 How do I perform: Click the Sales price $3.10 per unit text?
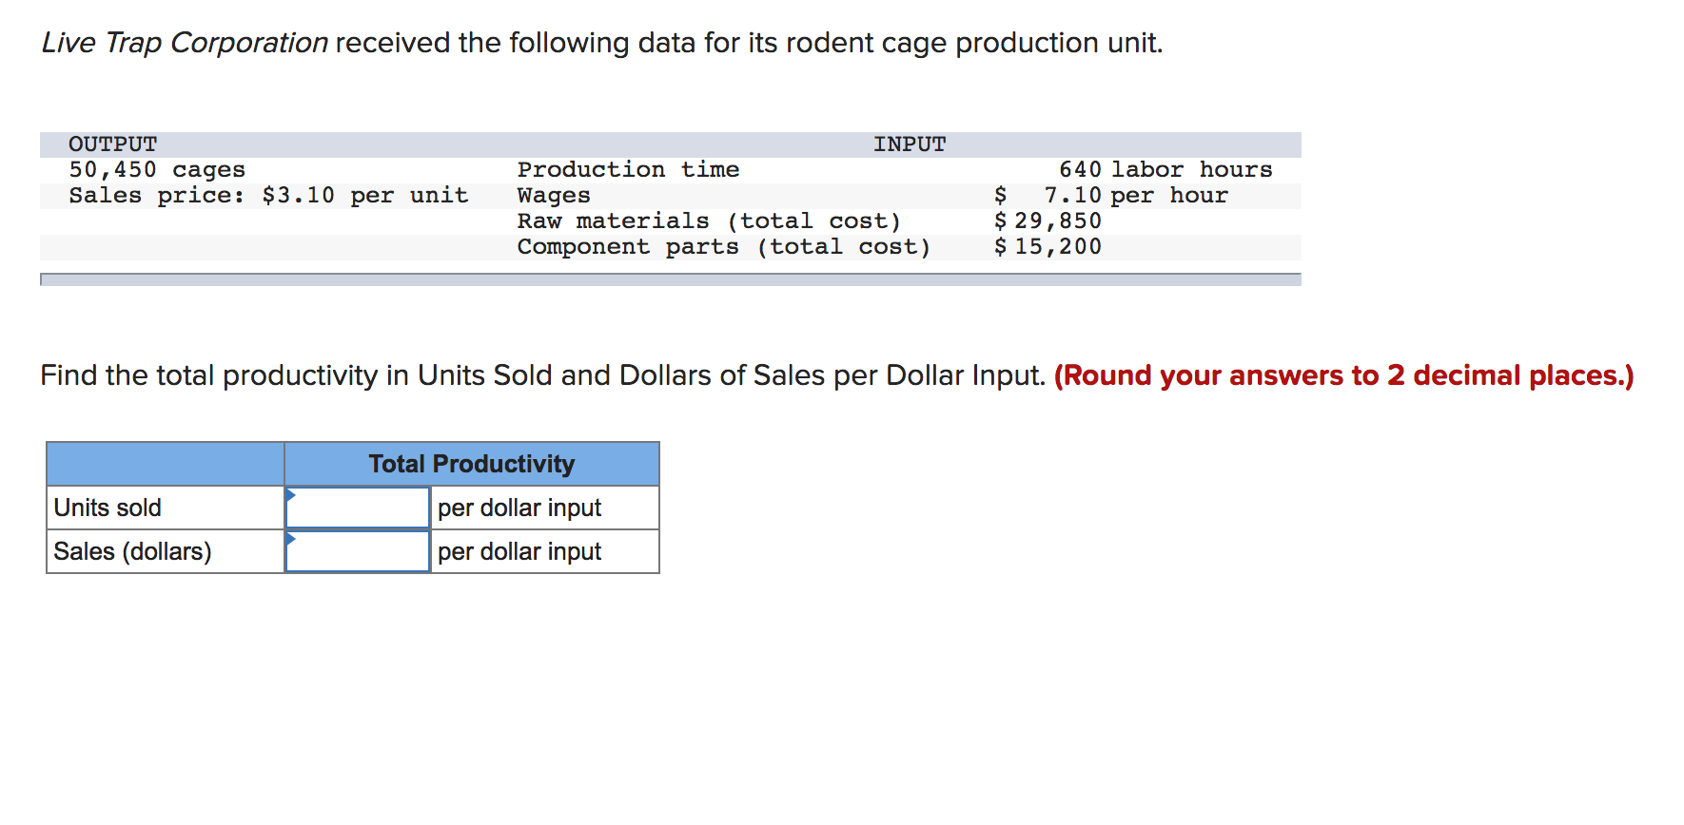pyautogui.click(x=268, y=195)
